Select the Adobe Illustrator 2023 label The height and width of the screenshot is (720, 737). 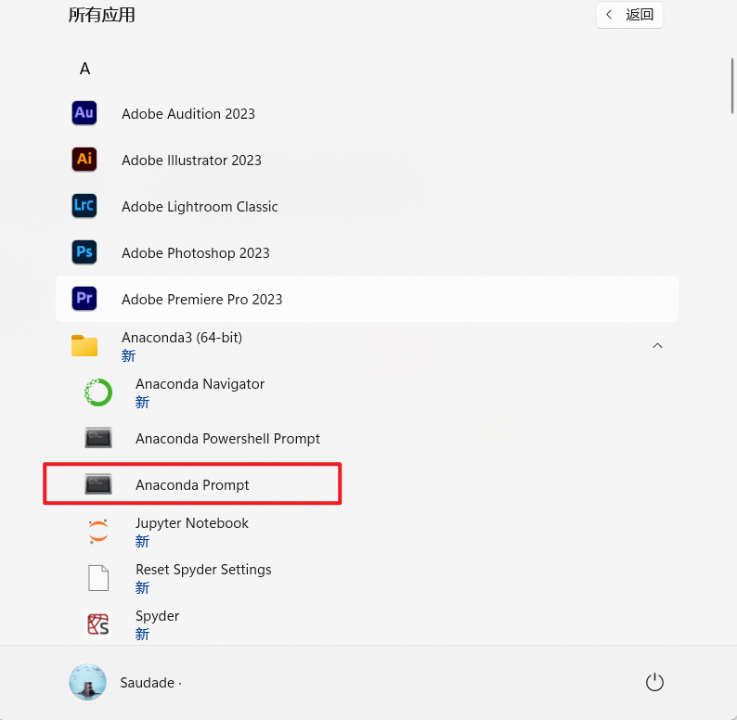[x=191, y=161]
